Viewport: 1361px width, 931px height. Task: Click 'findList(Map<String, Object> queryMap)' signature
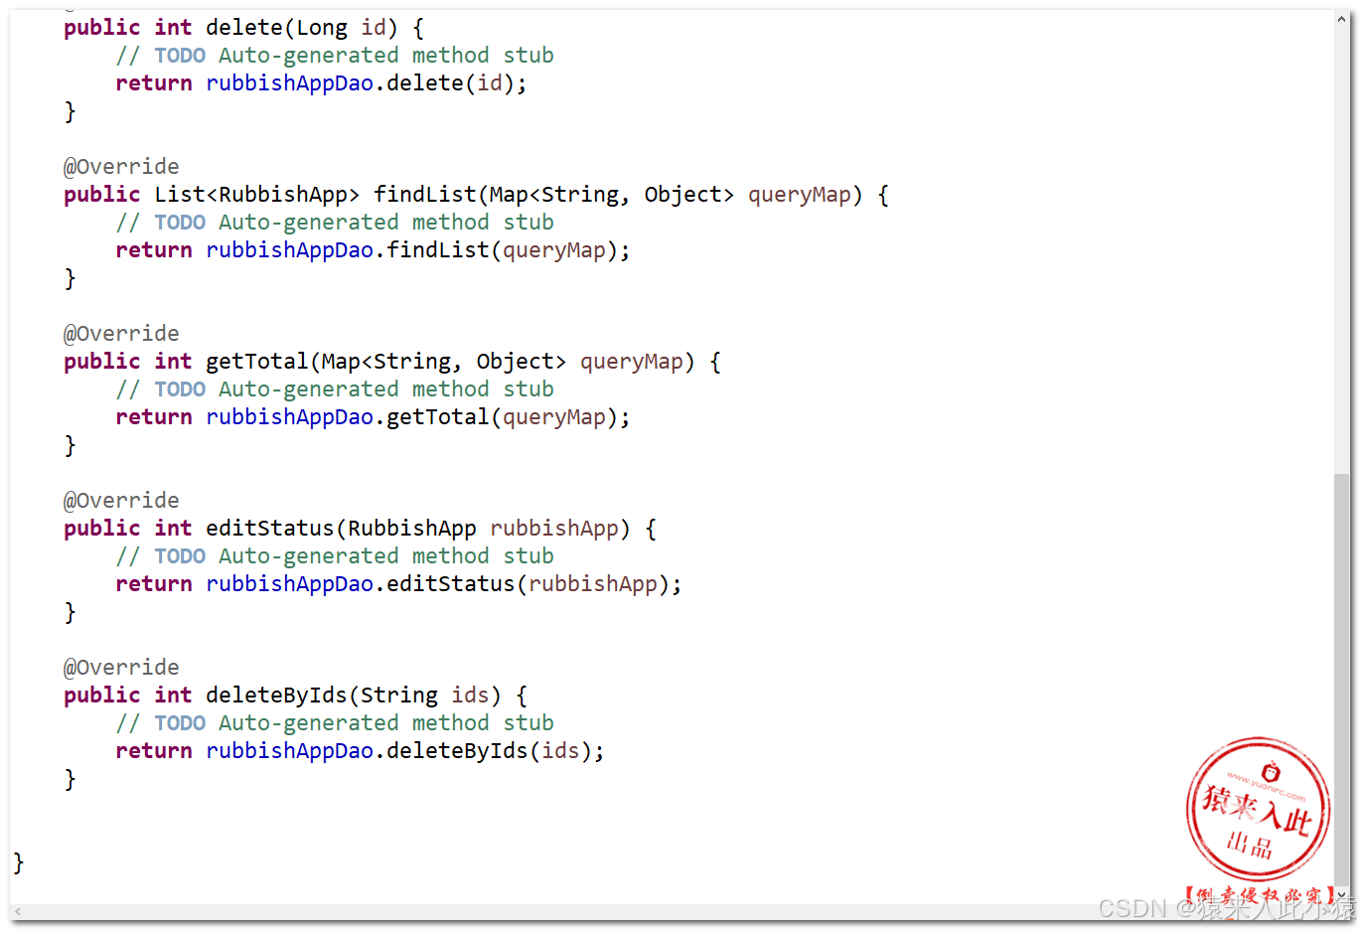tap(618, 195)
